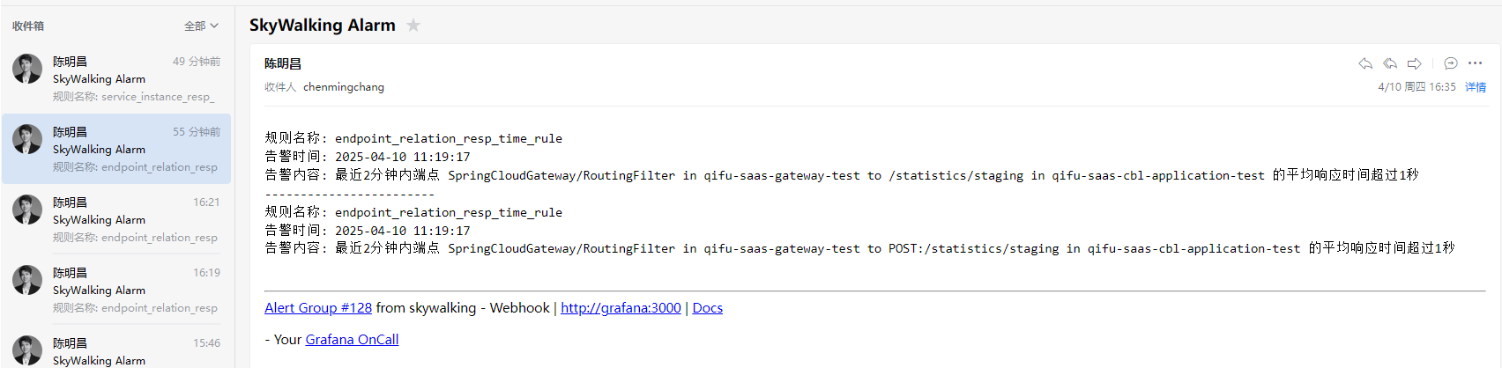Click the reply arrow icon

(x=1365, y=63)
